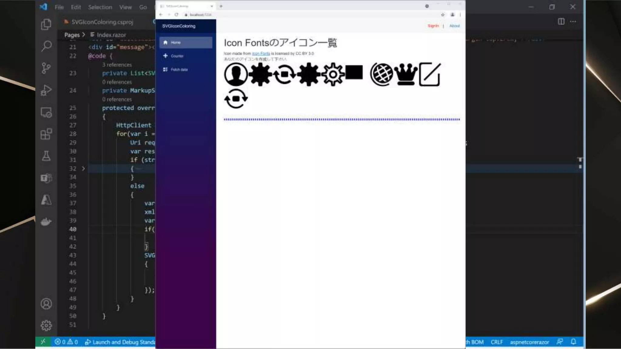
Task: Bookmark page with the star icon
Action: (x=443, y=15)
